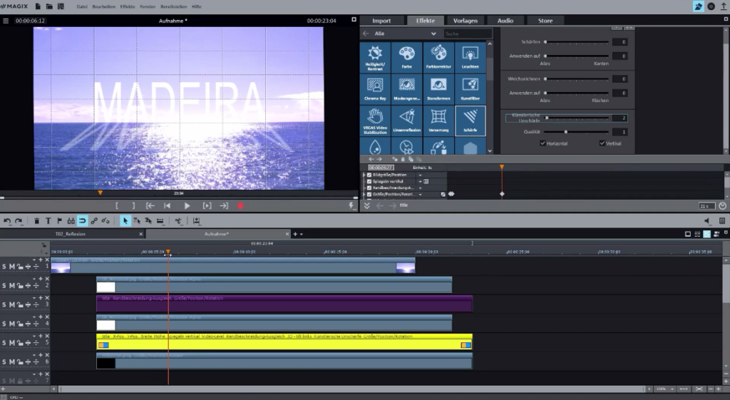Adjust the Schärfen slider
730x400 pixels.
[576, 42]
